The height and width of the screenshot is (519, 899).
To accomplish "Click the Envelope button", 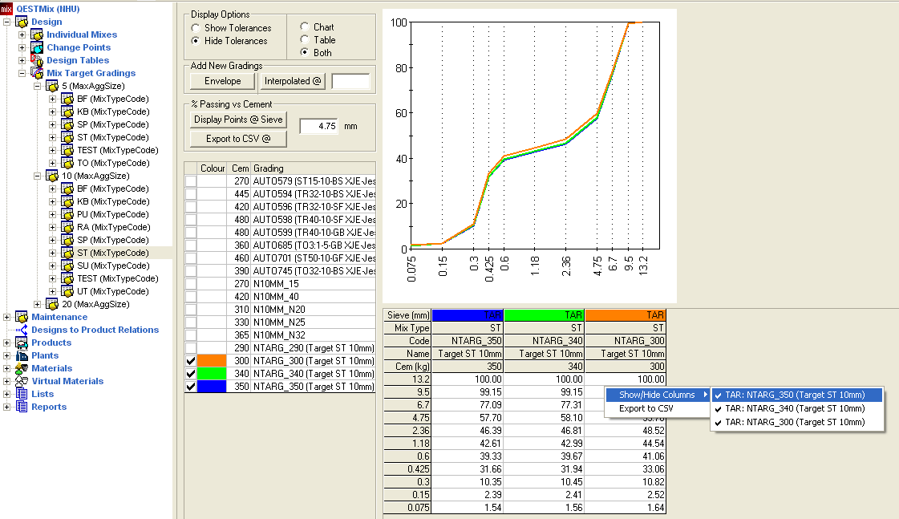I will point(222,81).
